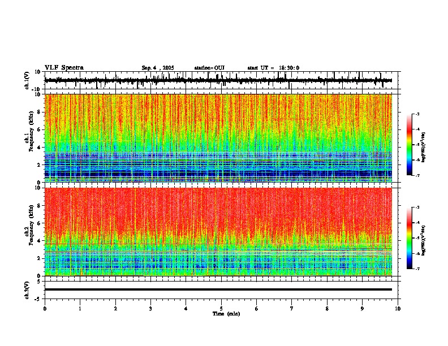Click the ch.1 spectrogram color bar
448x346 pixels.
click(409, 145)
